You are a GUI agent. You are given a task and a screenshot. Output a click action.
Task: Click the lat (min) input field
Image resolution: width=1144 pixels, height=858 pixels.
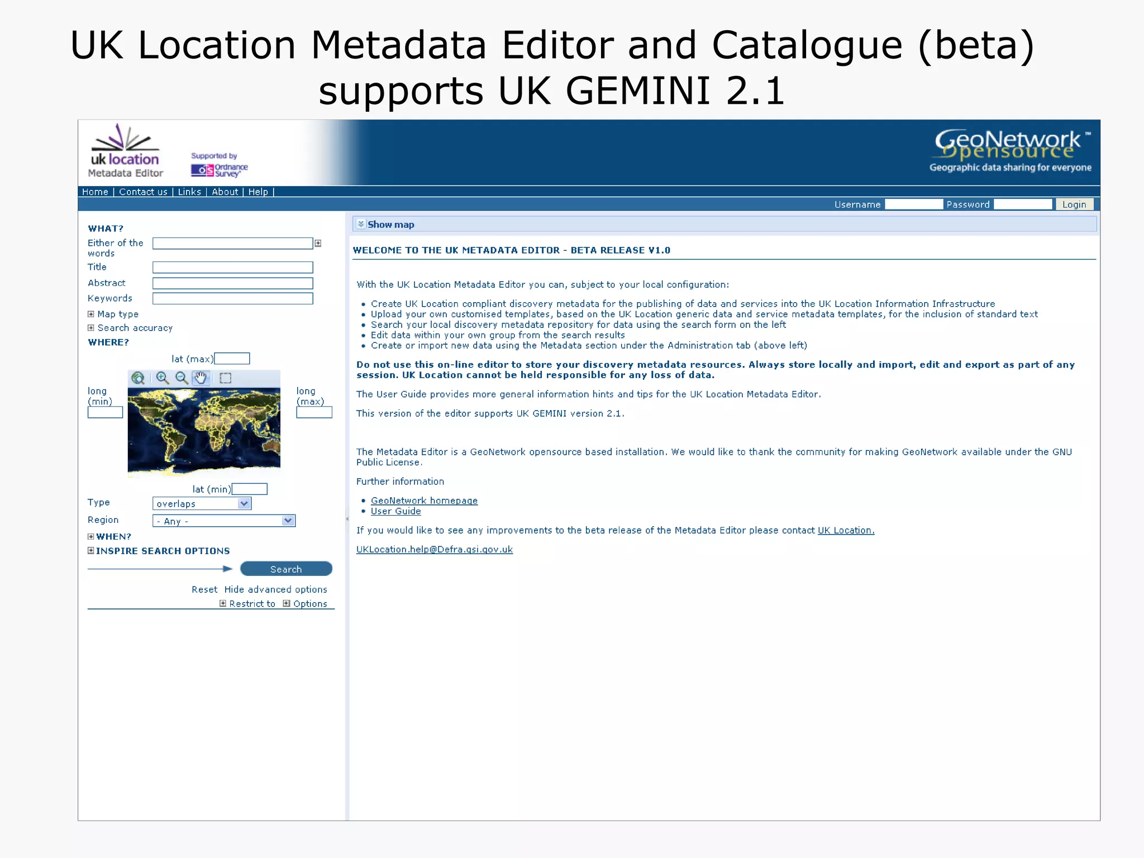(250, 489)
